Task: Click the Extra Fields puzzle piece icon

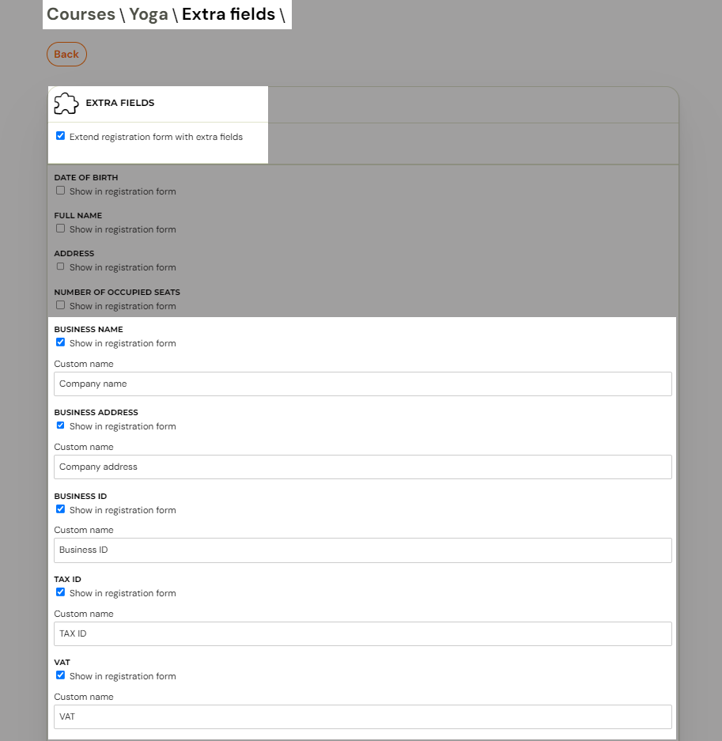Action: coord(66,104)
